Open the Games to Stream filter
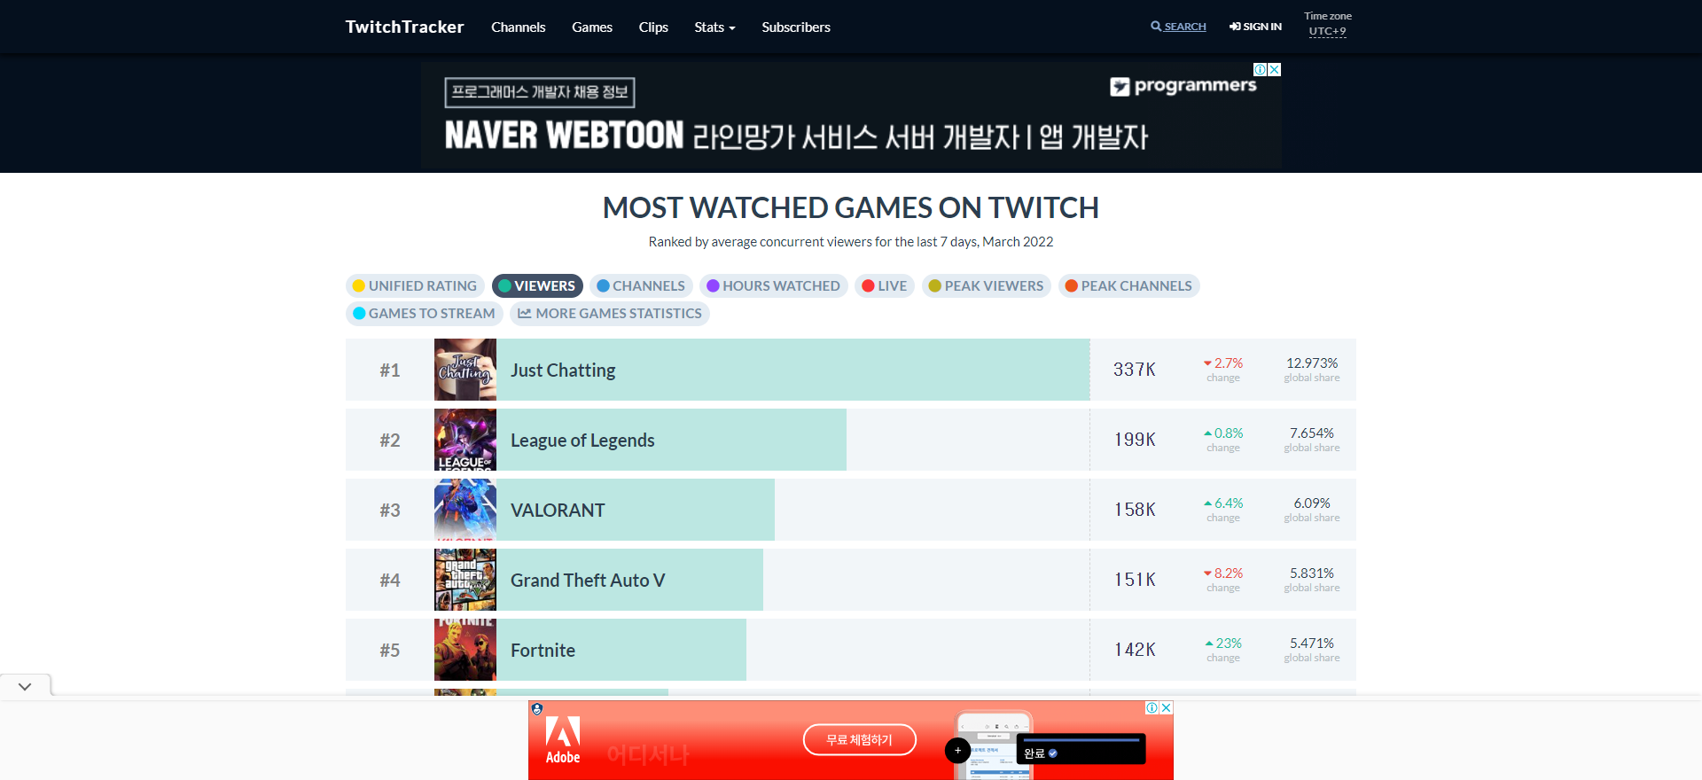1702x780 pixels. pos(425,313)
